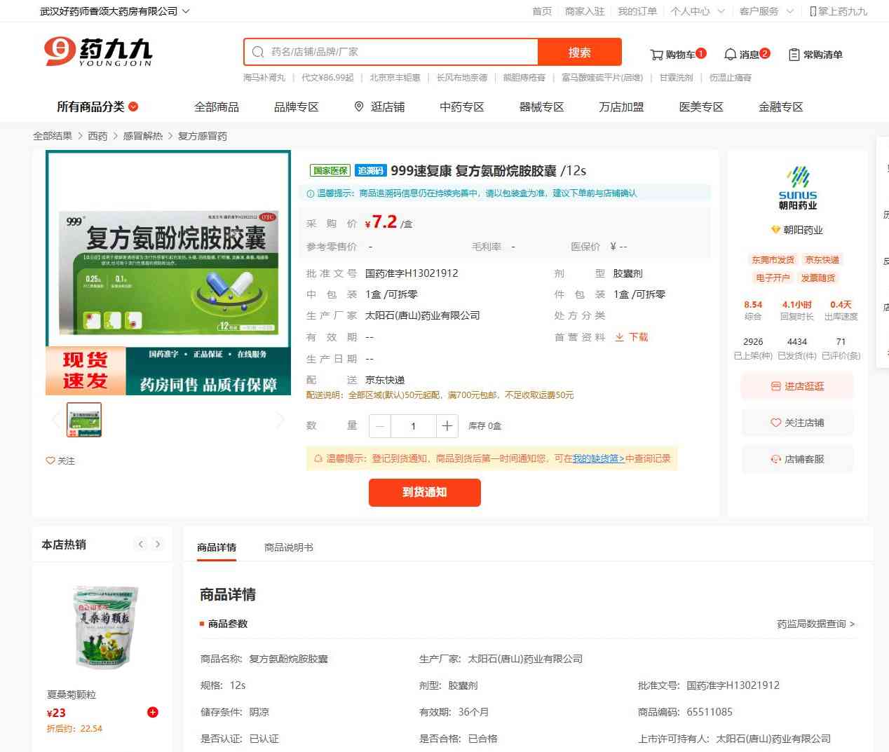Open the shopping cart (购物车)
Image resolution: width=889 pixels, height=752 pixels.
pyautogui.click(x=677, y=55)
